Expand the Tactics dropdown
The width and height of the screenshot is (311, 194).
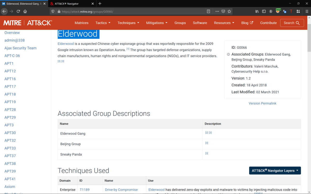point(103,23)
